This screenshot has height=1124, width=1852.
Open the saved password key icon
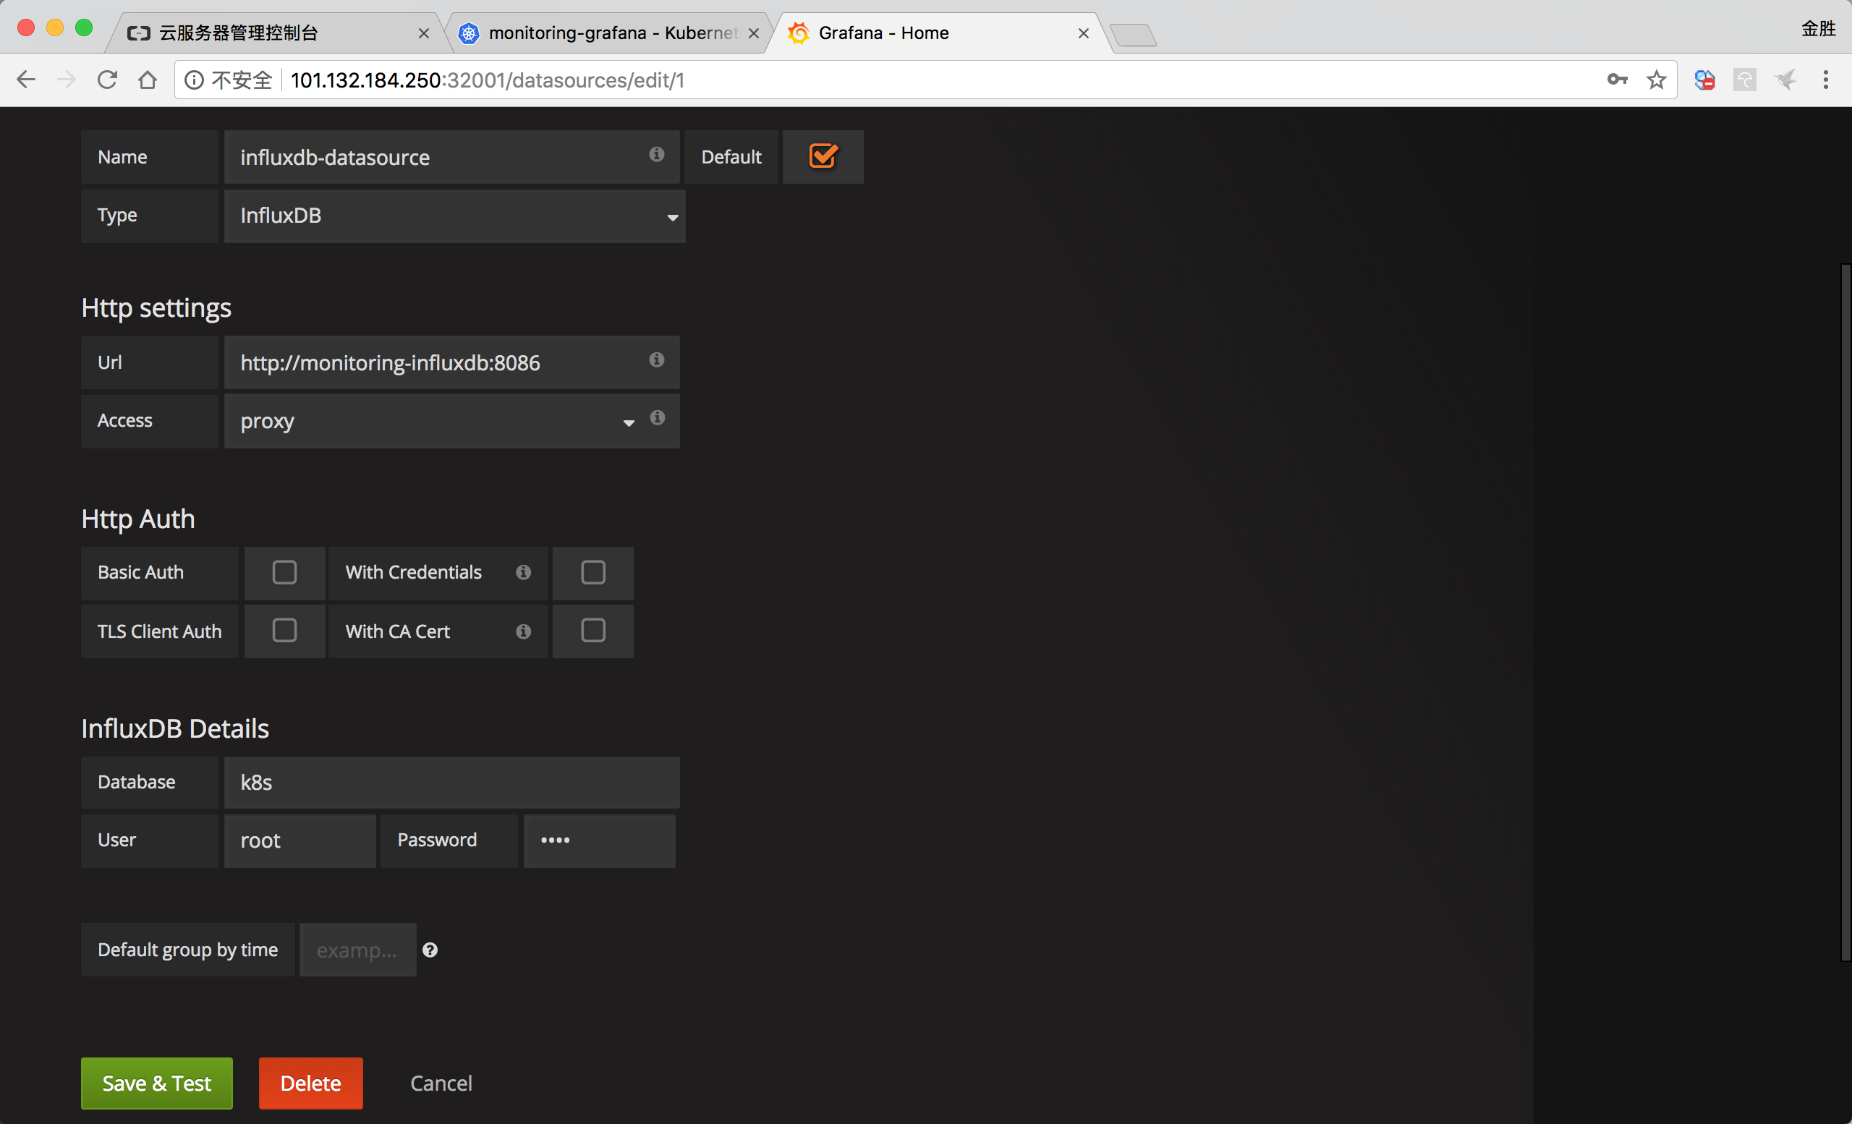coord(1618,80)
